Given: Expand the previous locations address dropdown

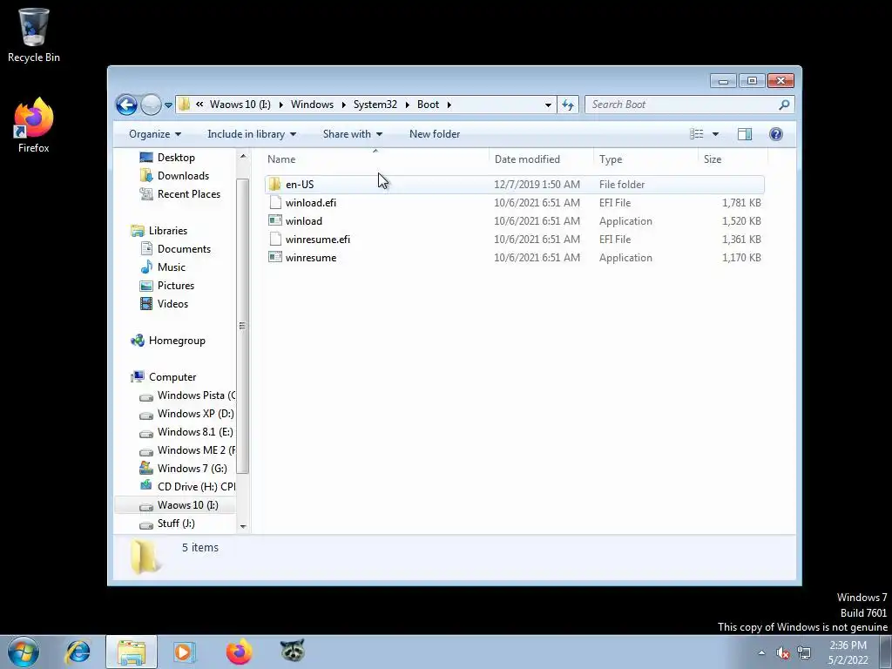Looking at the screenshot, I should click(548, 105).
